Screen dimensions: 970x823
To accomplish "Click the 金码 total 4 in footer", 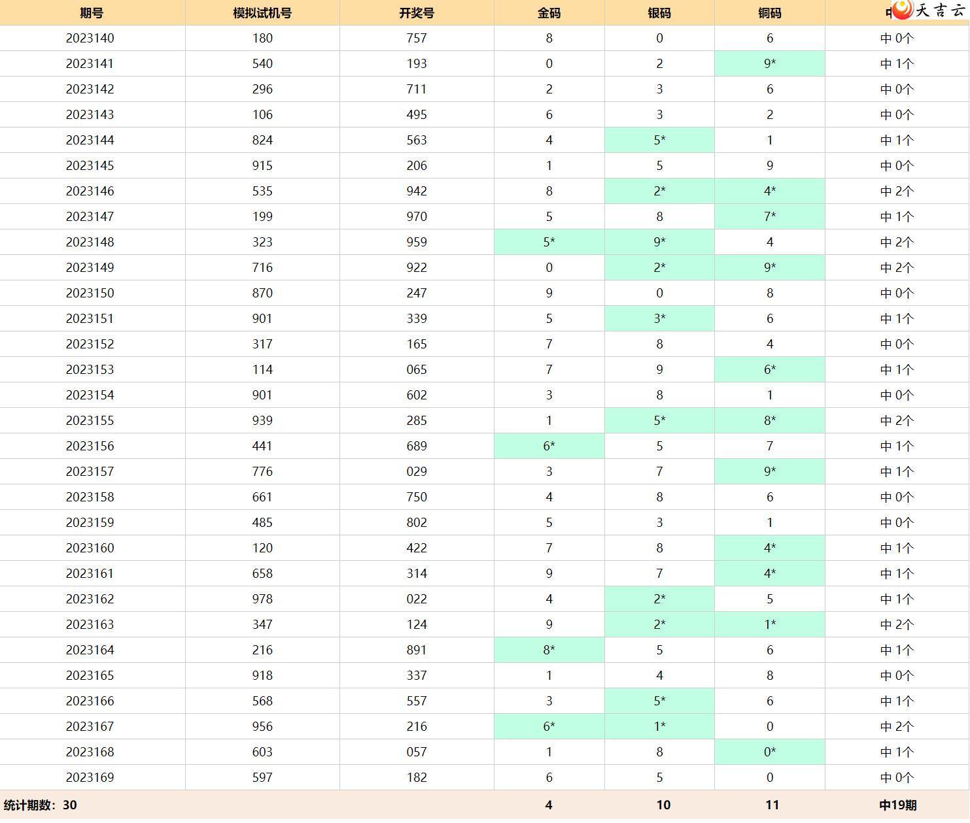I will [x=549, y=805].
